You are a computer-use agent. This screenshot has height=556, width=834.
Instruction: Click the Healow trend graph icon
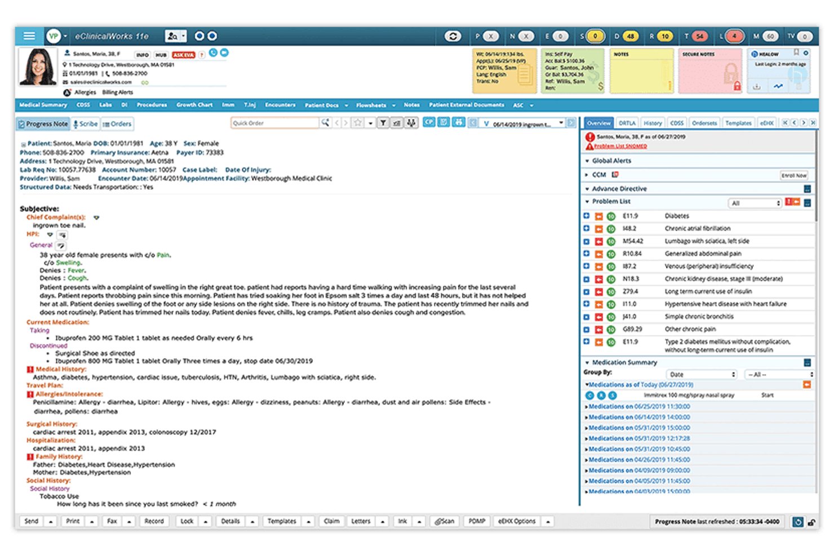click(x=778, y=86)
